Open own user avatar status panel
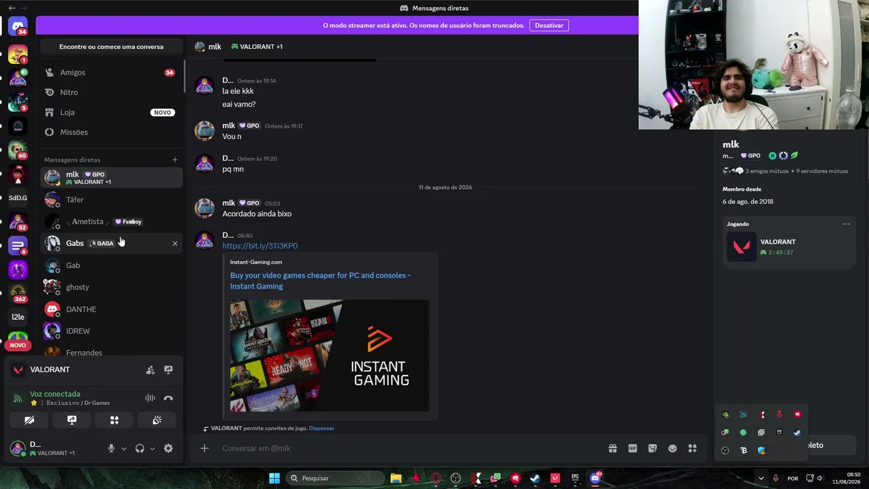The image size is (869, 489). click(18, 448)
